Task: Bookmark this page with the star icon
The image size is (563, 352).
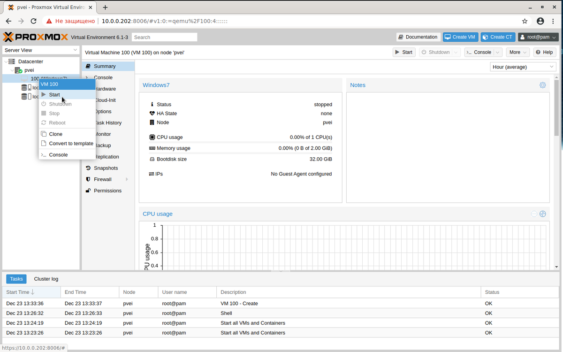Action: (x=525, y=21)
